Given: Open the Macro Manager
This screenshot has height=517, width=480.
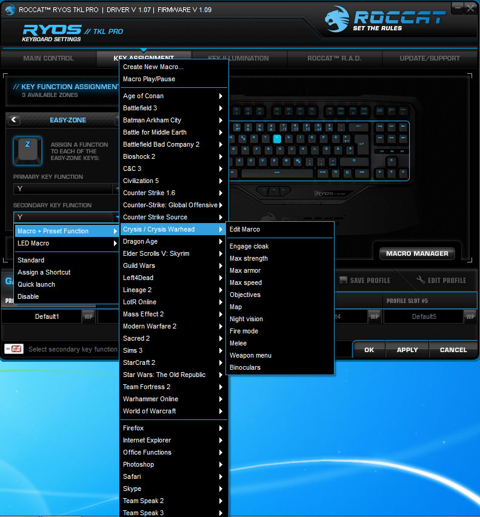Looking at the screenshot, I should click(x=417, y=253).
